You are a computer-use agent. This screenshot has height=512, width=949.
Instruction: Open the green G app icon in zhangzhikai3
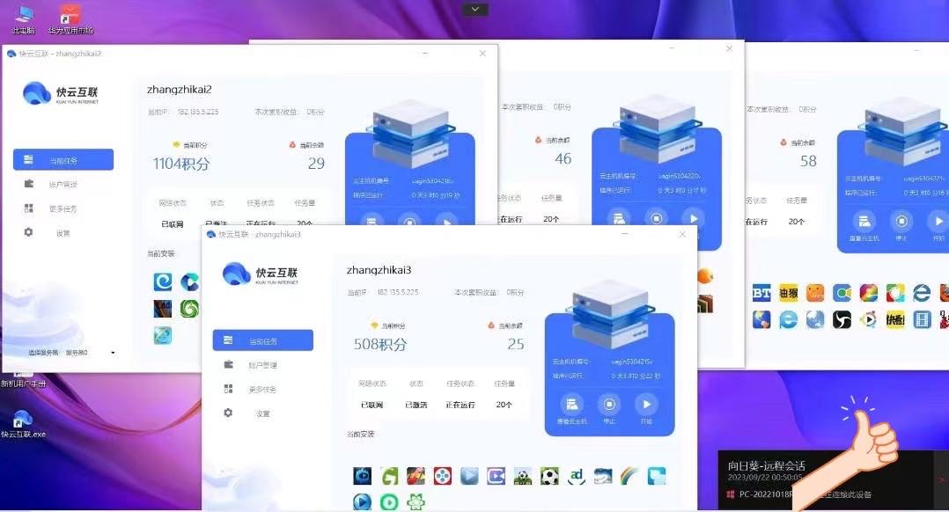coord(389,476)
